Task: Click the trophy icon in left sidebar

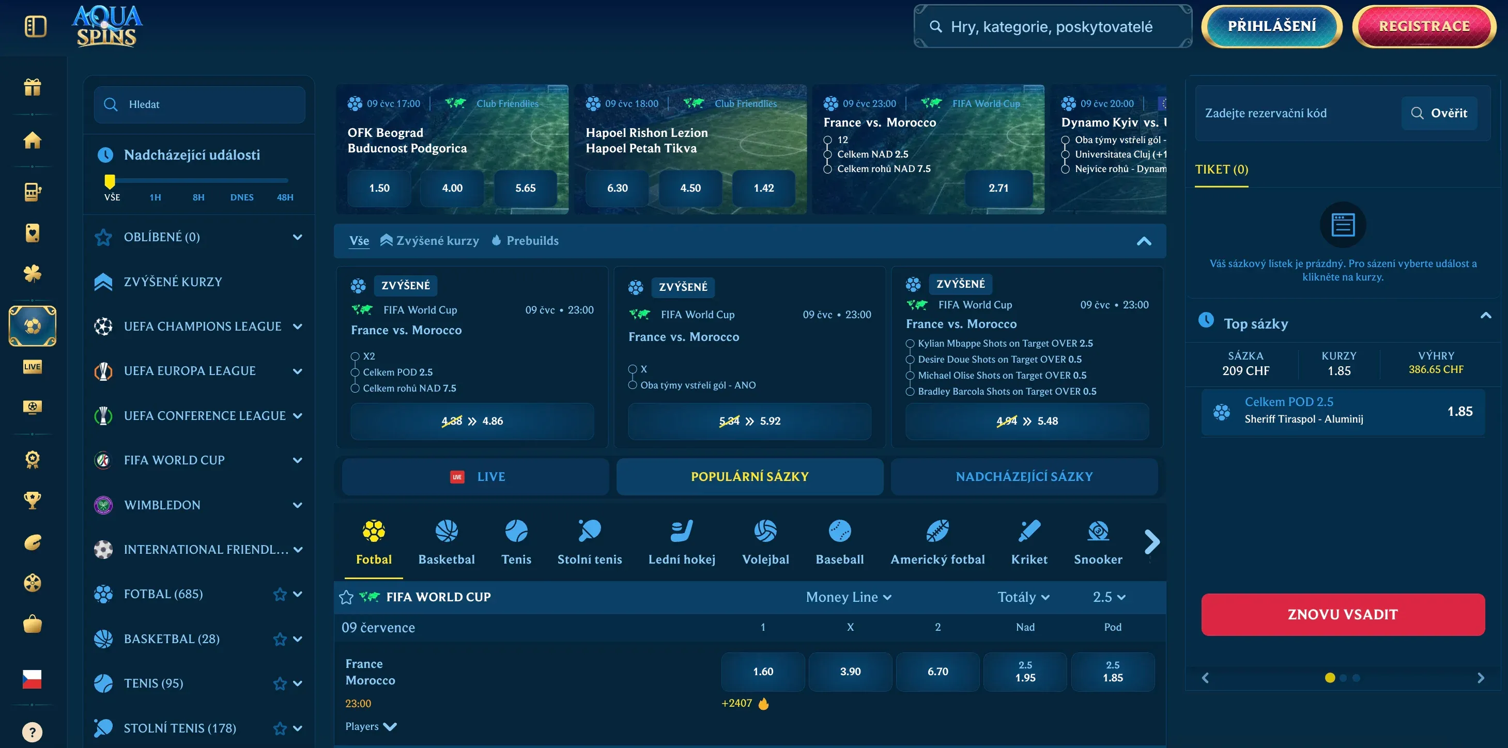Action: click(x=32, y=500)
